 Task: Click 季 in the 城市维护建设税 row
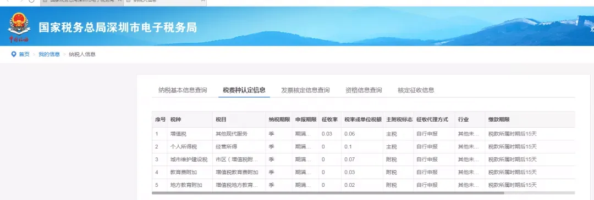(x=271, y=159)
